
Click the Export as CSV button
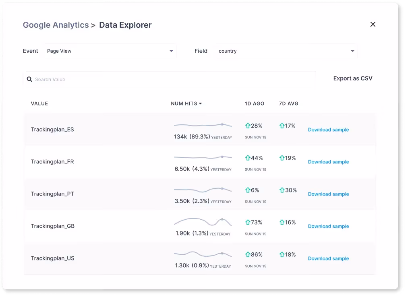point(353,78)
